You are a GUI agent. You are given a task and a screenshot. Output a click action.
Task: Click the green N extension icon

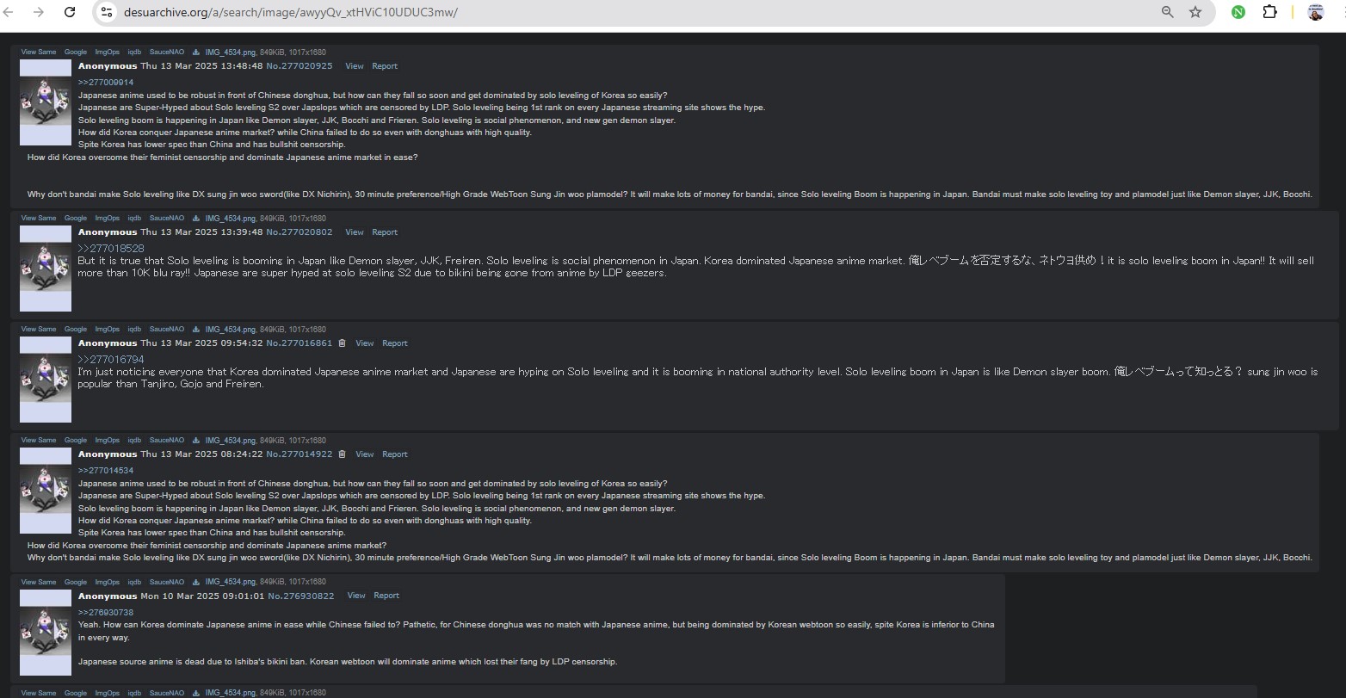[x=1238, y=12]
